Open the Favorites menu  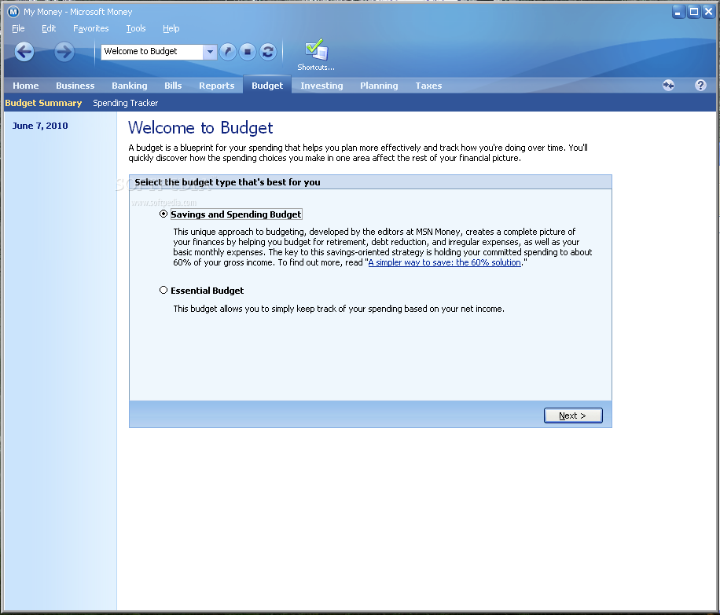click(91, 28)
